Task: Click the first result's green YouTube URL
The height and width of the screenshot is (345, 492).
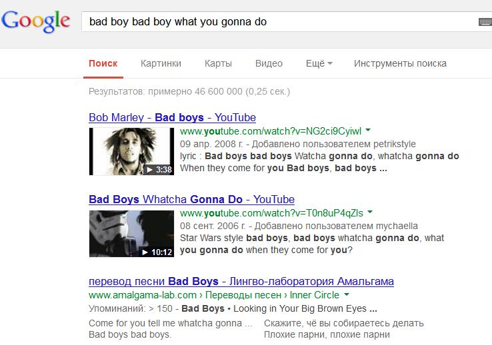Action: point(270,131)
